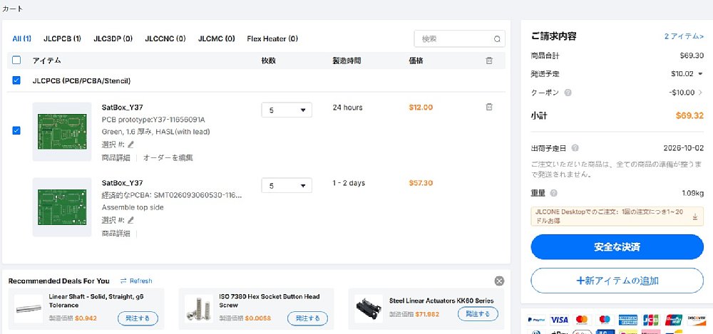This screenshot has width=713, height=334.
Task: Click the $57.30 price text
Action: click(421, 183)
